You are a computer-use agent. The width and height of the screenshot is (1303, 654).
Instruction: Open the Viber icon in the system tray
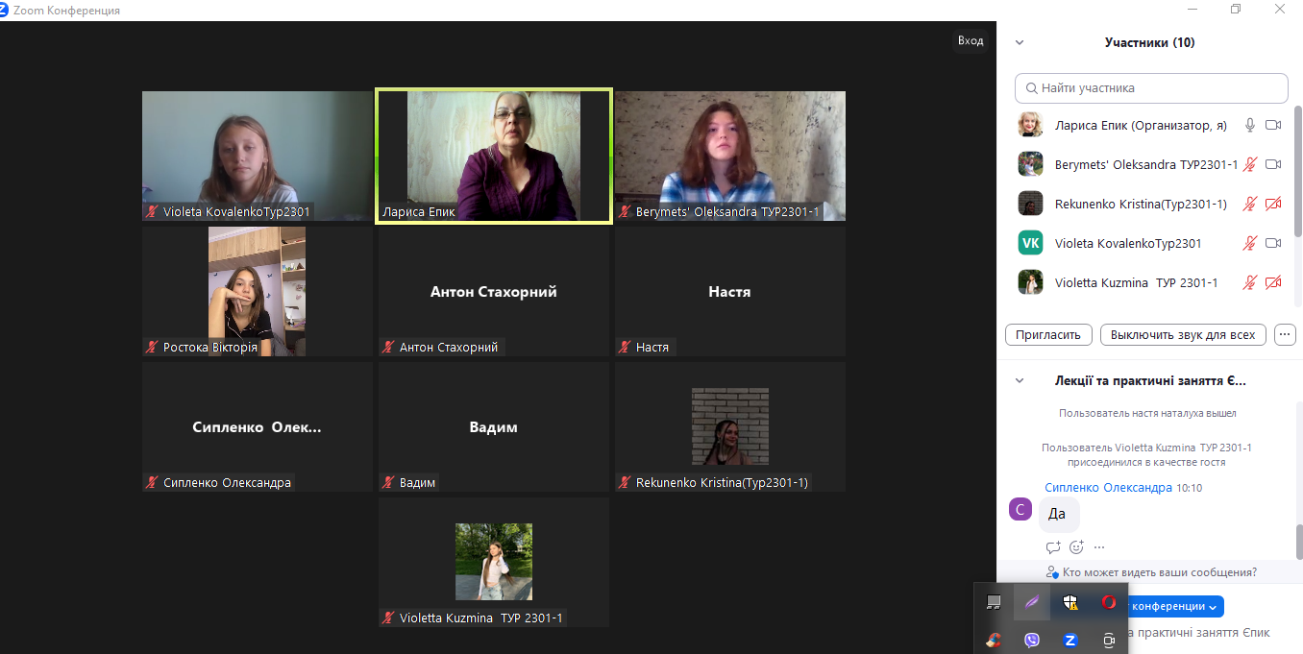[x=1032, y=640]
